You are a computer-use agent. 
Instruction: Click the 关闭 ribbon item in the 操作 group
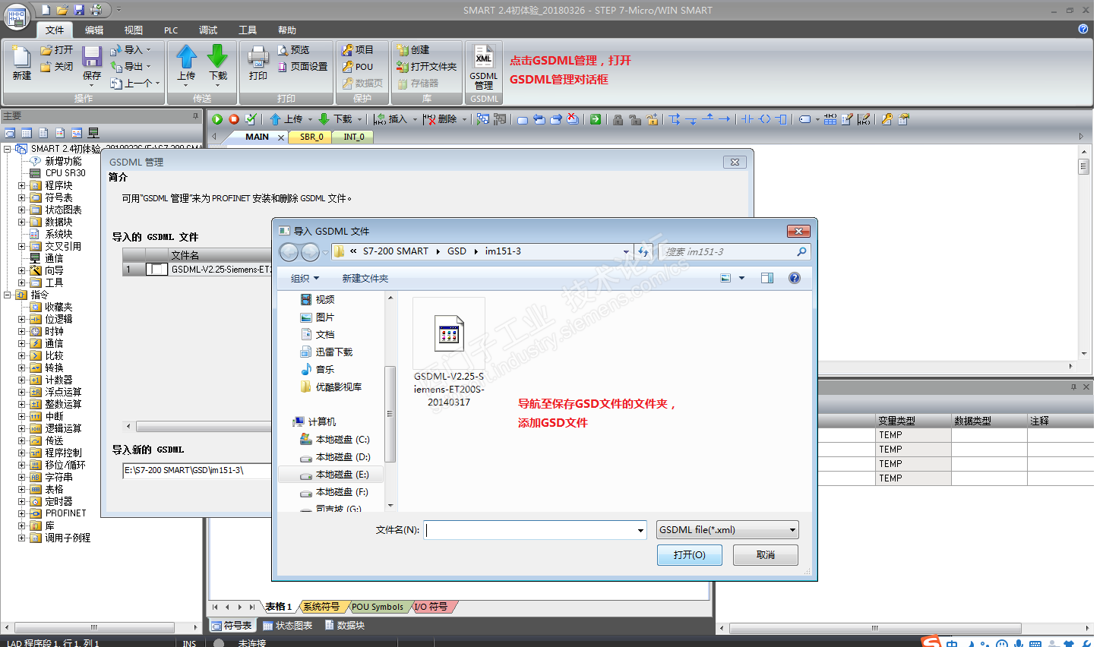pos(57,67)
